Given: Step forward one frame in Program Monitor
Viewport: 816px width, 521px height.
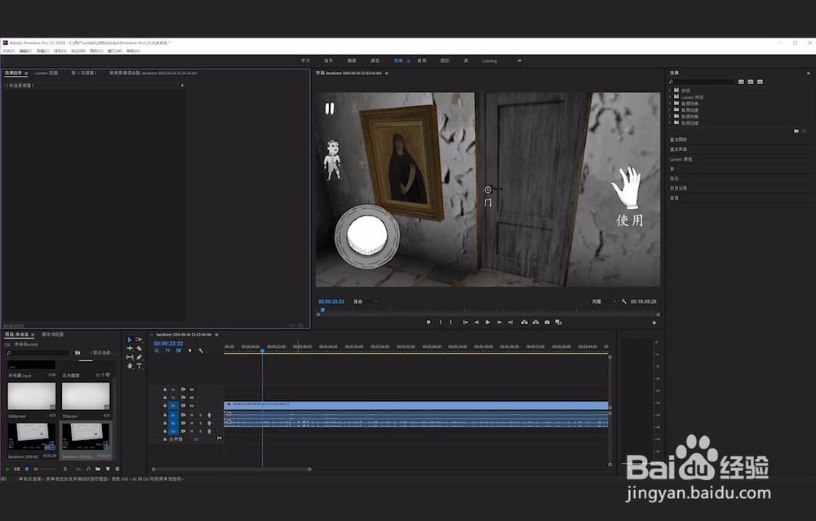Looking at the screenshot, I should coord(499,323).
